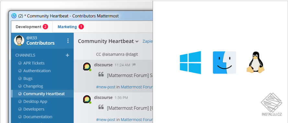Flag the 11:24 AM discourse post
The width and height of the screenshot is (288, 123).
(x=134, y=65)
